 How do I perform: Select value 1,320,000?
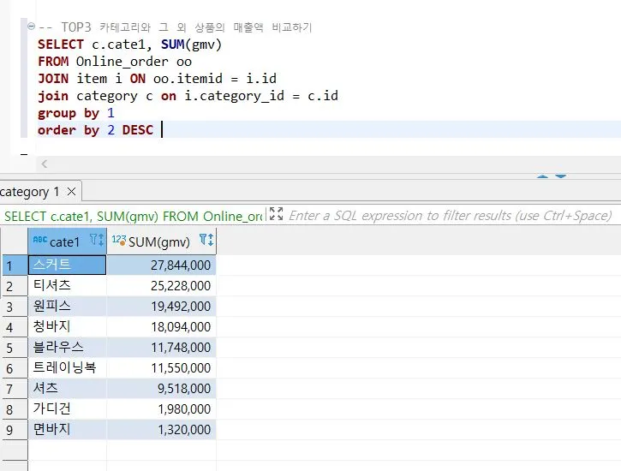[161, 429]
